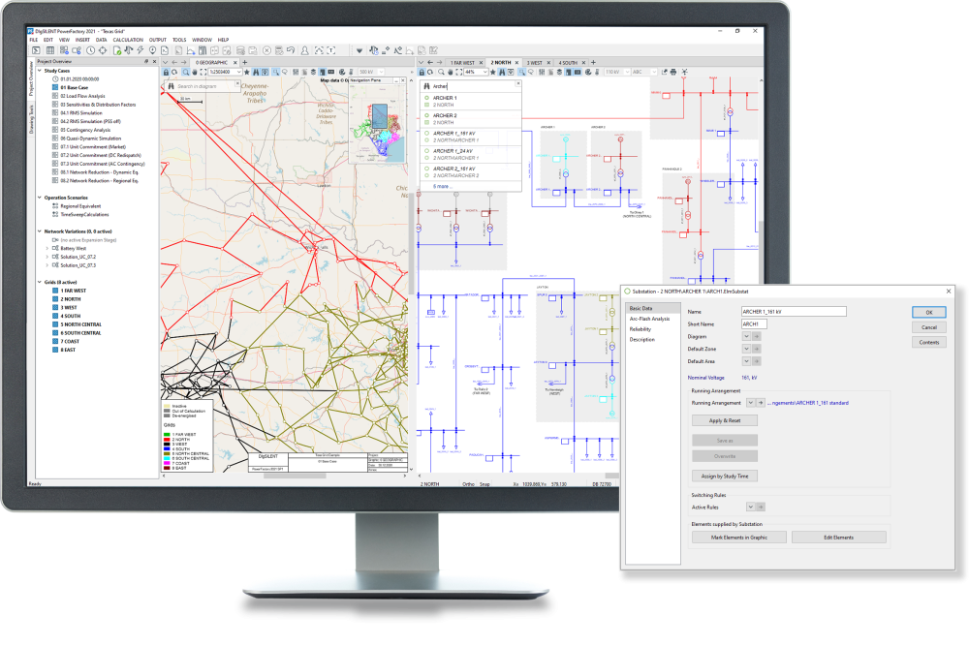Image resolution: width=969 pixels, height=646 pixels.
Task: Open the TOOLS menu
Action: 179,40
